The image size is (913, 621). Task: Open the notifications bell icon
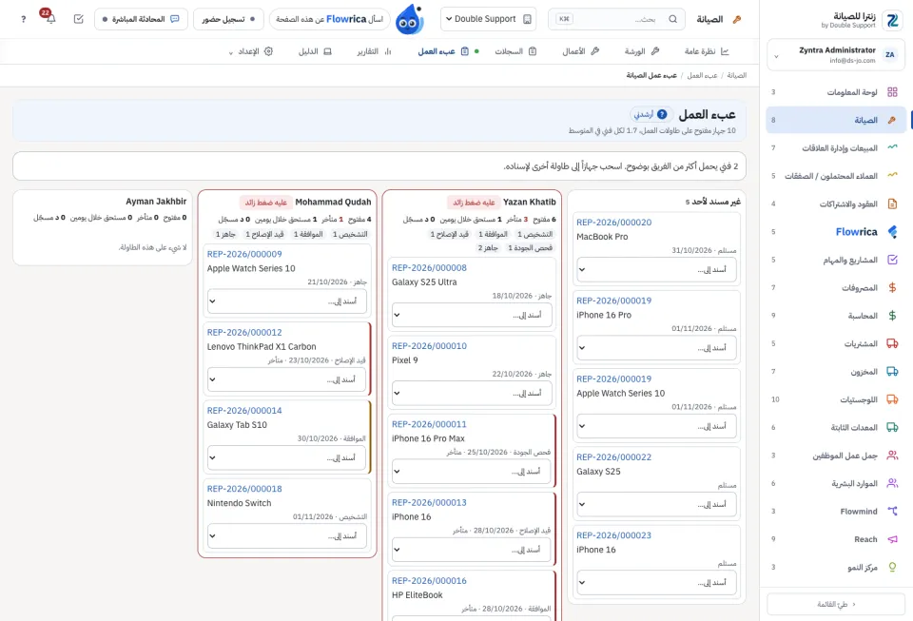[x=50, y=19]
